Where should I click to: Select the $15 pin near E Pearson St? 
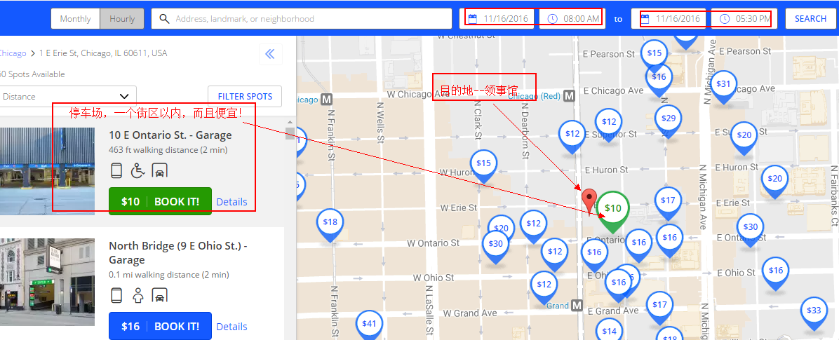click(x=655, y=54)
